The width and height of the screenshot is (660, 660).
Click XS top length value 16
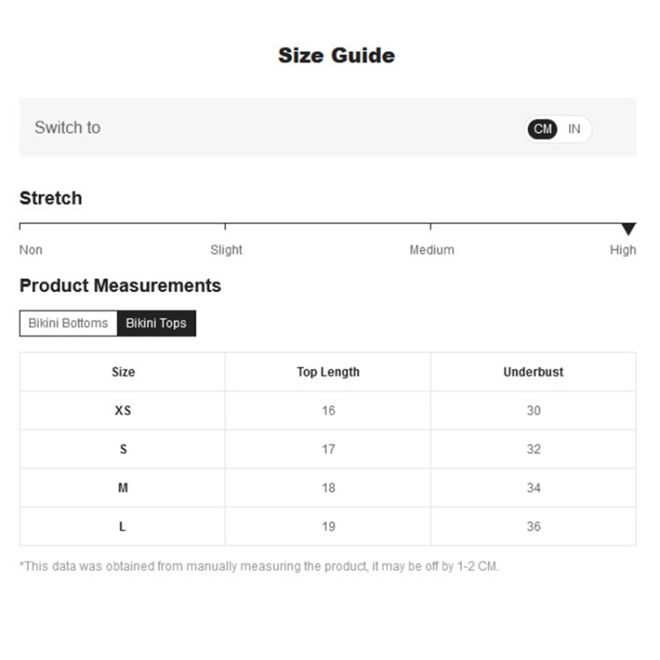[328, 411]
